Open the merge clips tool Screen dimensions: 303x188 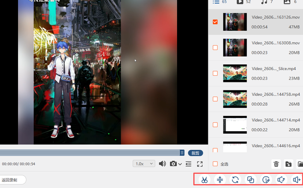[250, 179]
